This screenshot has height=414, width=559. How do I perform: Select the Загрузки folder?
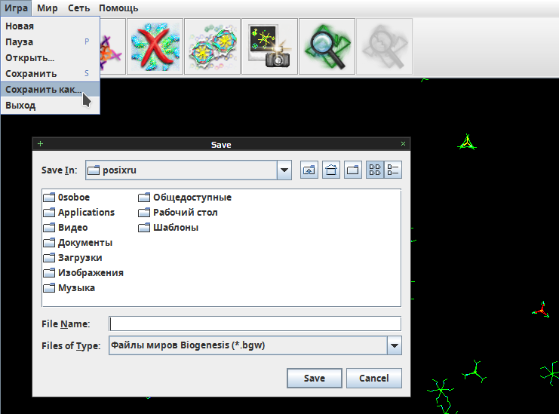tap(72, 258)
